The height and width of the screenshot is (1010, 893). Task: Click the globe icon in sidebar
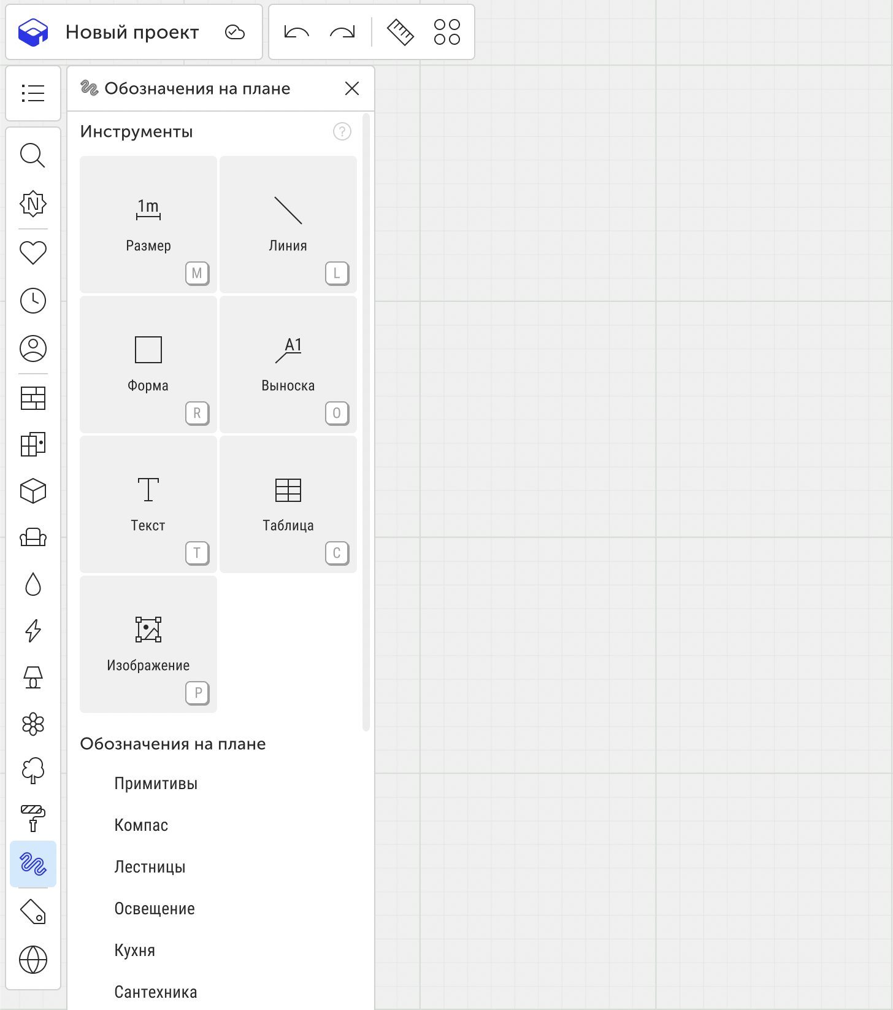pos(33,960)
